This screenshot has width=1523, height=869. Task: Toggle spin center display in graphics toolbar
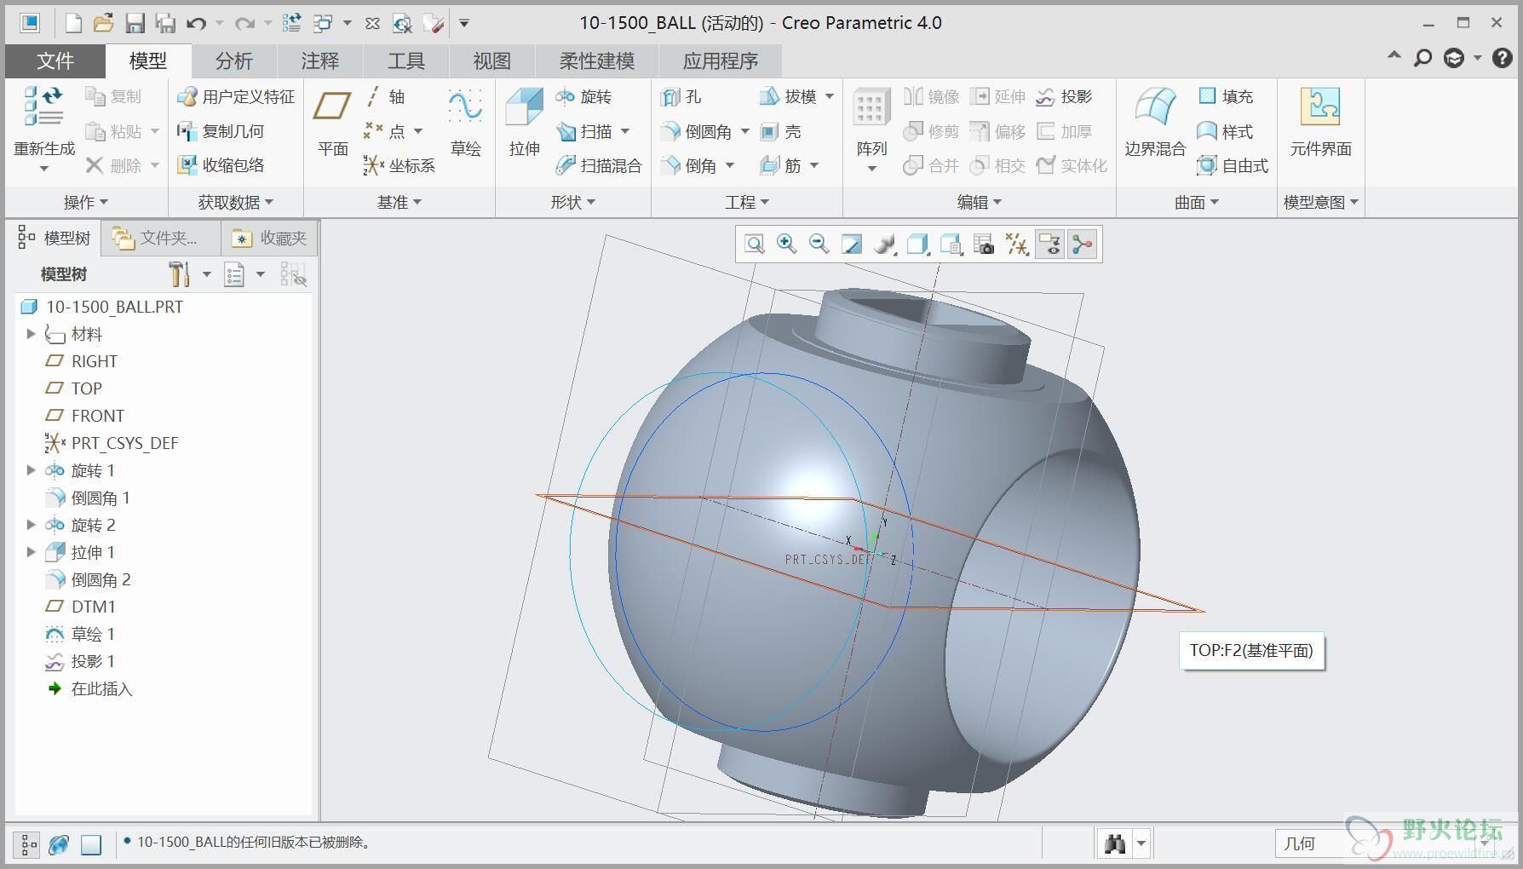coord(1083,245)
